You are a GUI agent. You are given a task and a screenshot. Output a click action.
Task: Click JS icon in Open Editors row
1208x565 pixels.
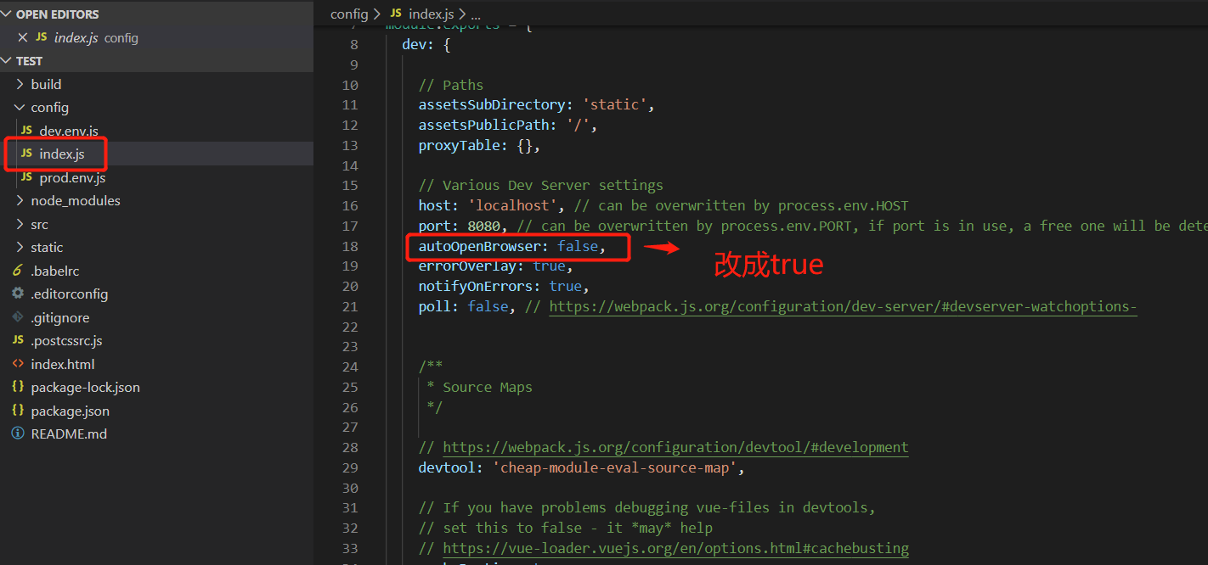(x=42, y=37)
